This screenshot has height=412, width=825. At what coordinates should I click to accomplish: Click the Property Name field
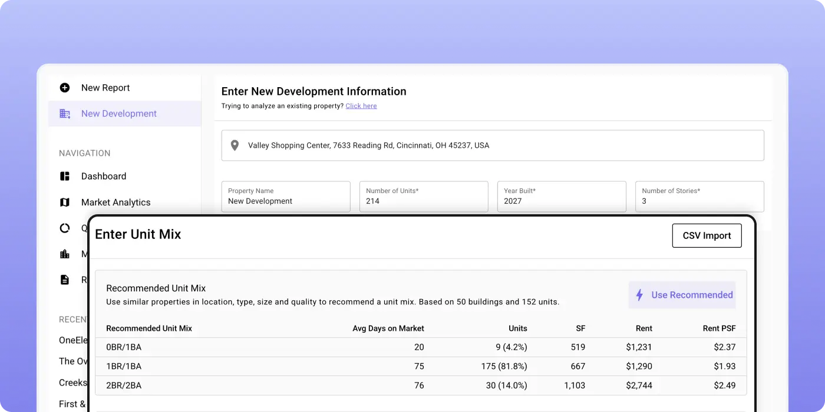pos(286,197)
